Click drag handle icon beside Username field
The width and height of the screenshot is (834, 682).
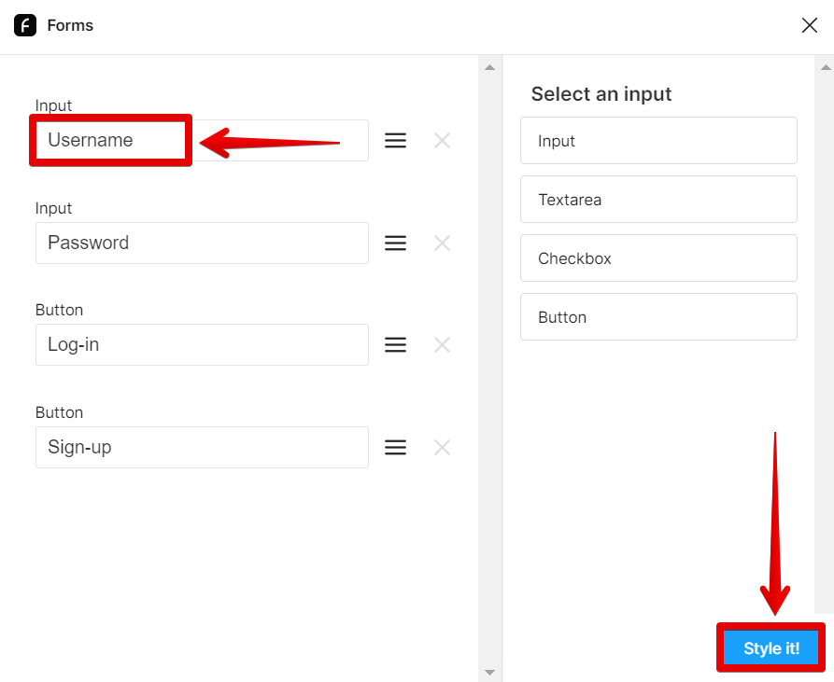coord(396,141)
